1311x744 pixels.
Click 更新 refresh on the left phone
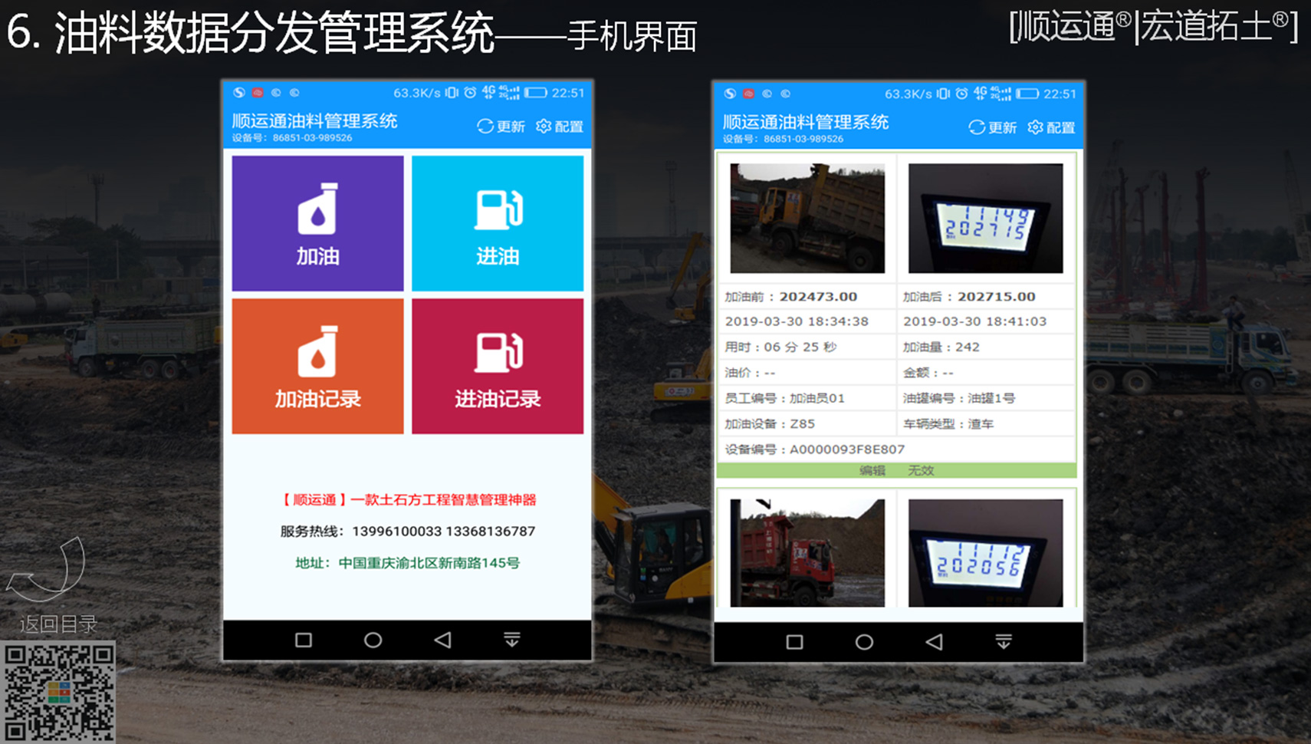pos(501,127)
